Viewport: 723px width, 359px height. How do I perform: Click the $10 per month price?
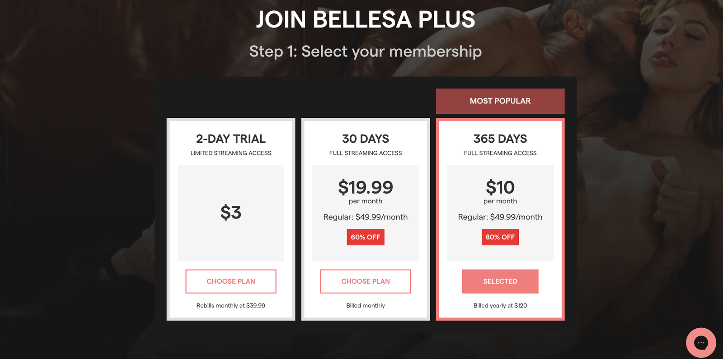point(500,187)
